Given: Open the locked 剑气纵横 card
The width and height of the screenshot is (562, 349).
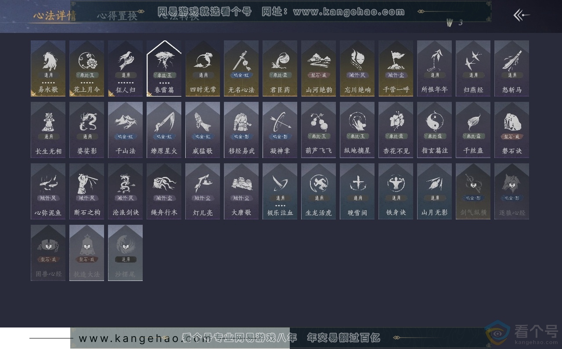Looking at the screenshot, I should click(473, 191).
